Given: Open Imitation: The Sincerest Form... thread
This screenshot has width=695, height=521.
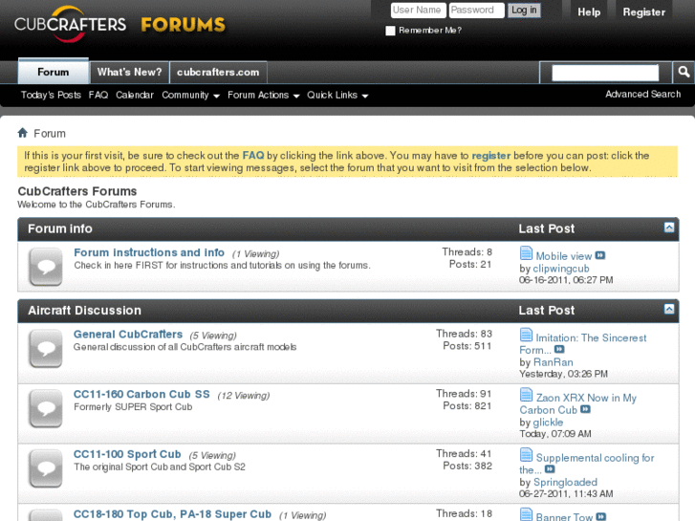Looking at the screenshot, I should click(x=583, y=343).
